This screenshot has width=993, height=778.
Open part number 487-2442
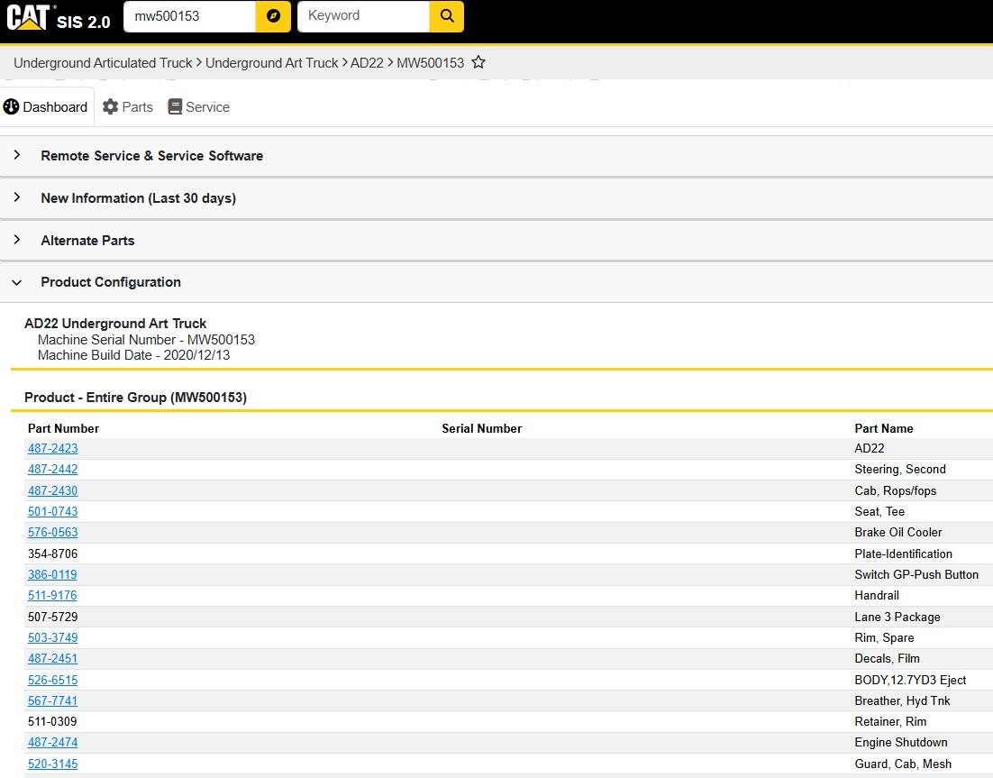point(52,469)
